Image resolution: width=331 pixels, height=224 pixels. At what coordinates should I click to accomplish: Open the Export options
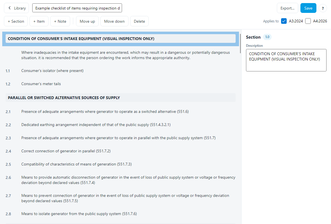point(287,8)
